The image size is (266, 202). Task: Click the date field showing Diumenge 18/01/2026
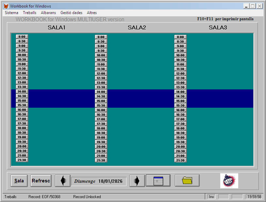coord(99,181)
